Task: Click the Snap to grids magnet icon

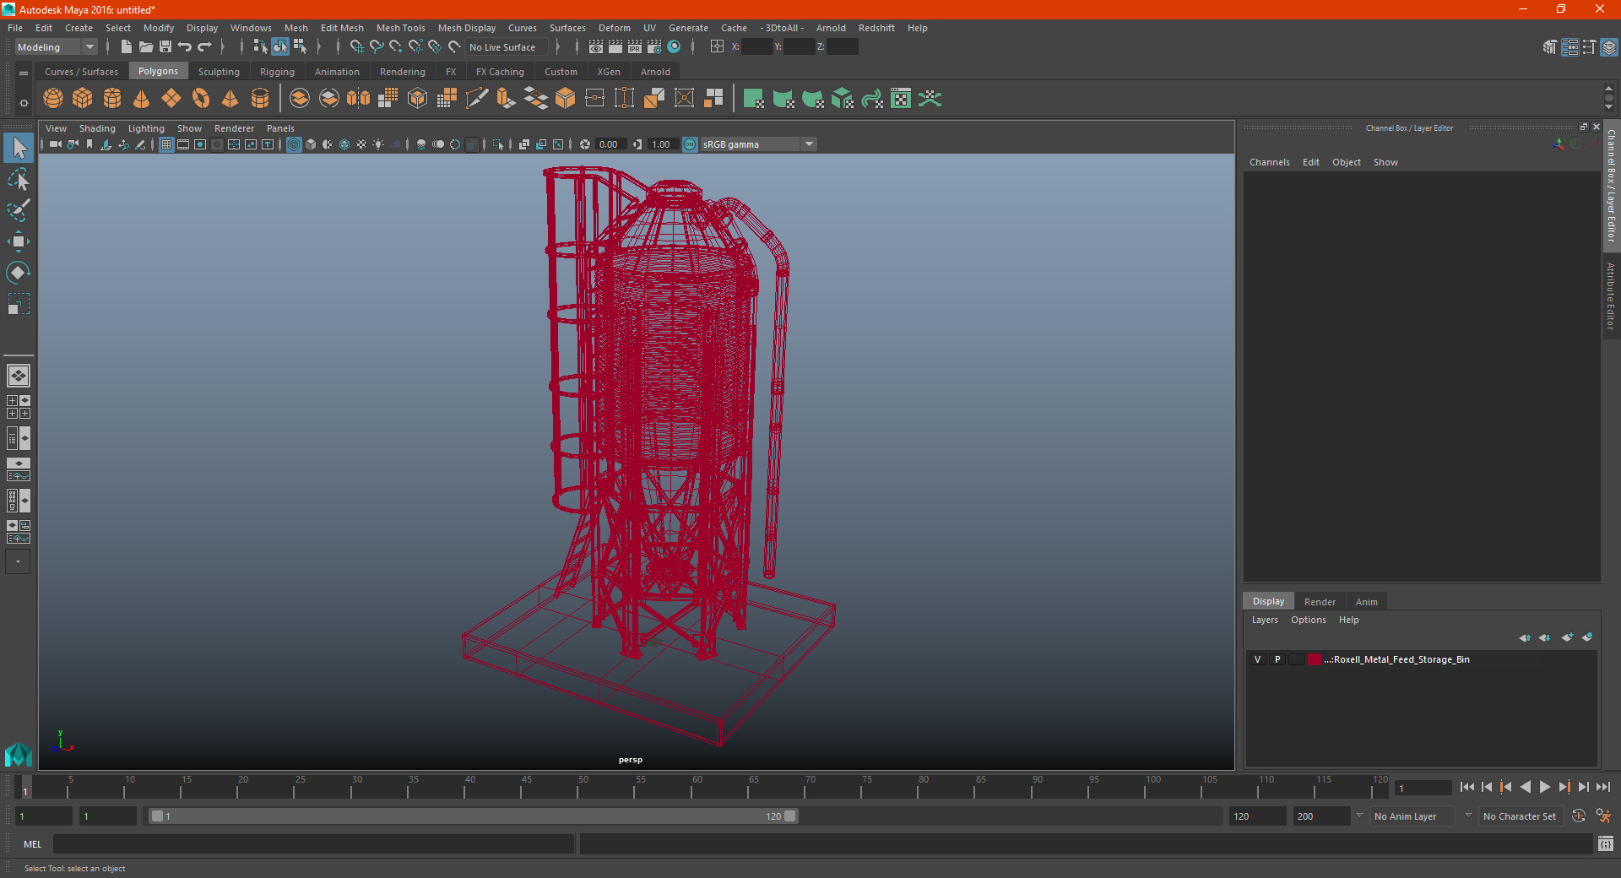Action: click(x=356, y=47)
